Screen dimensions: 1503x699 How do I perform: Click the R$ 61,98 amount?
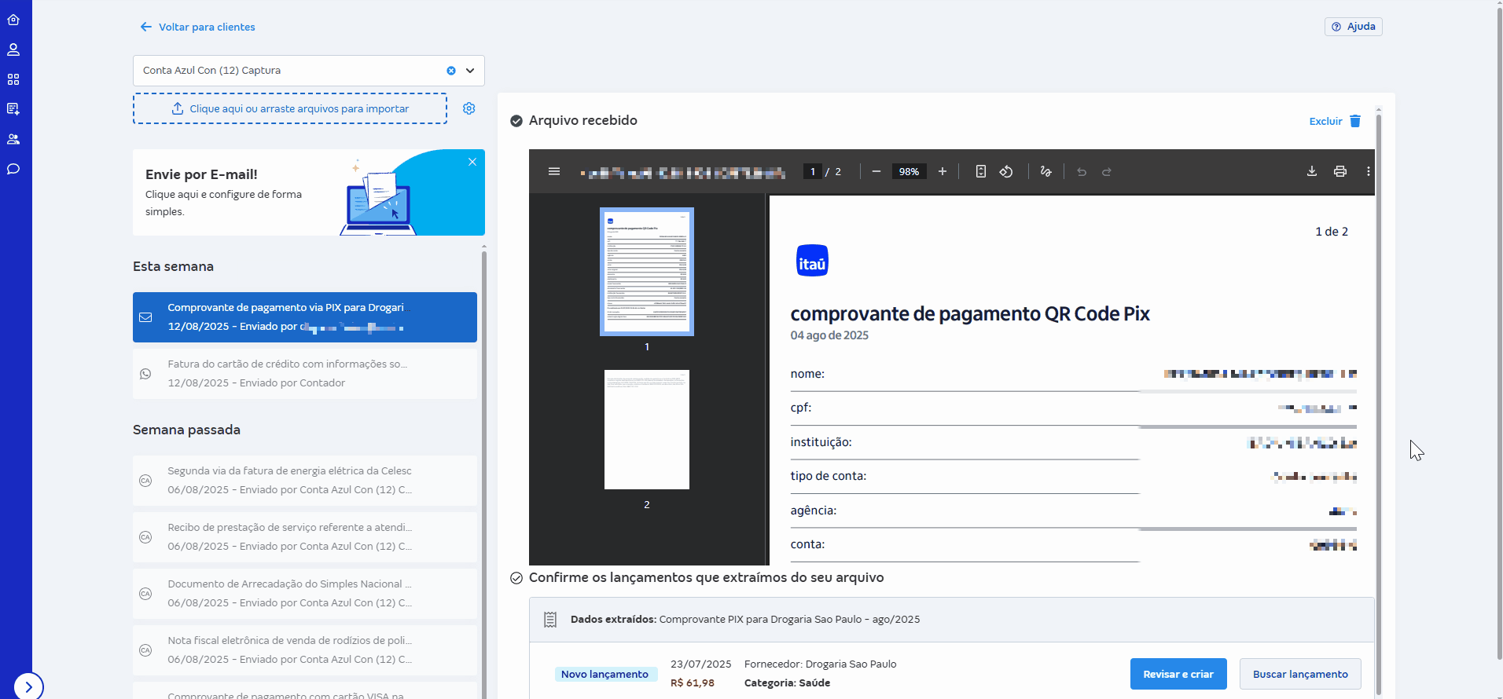(x=693, y=683)
